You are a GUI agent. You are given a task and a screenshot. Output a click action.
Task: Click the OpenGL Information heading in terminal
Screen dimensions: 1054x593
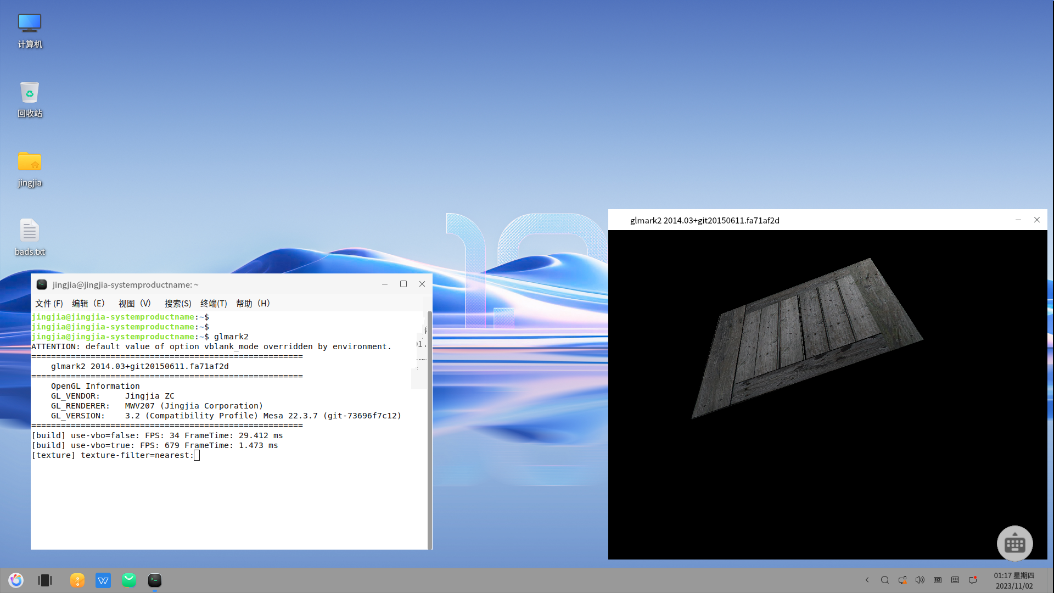pos(96,386)
